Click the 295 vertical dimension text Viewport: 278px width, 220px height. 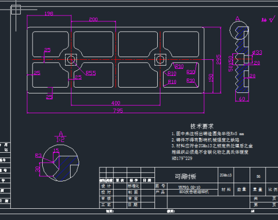pyautogui.click(x=219, y=59)
